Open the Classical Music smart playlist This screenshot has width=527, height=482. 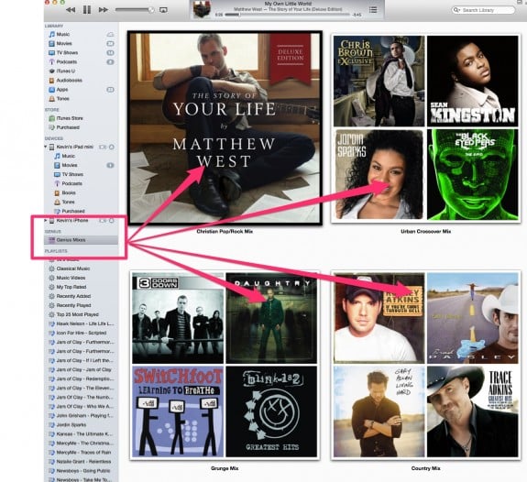pos(73,268)
